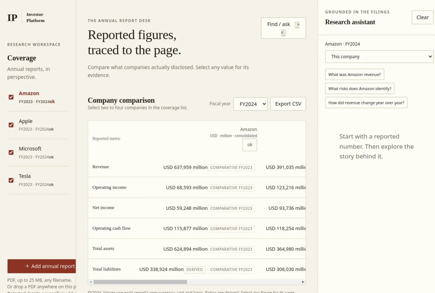Uncheck the Amazon coverage checkbox

[x=11, y=97]
